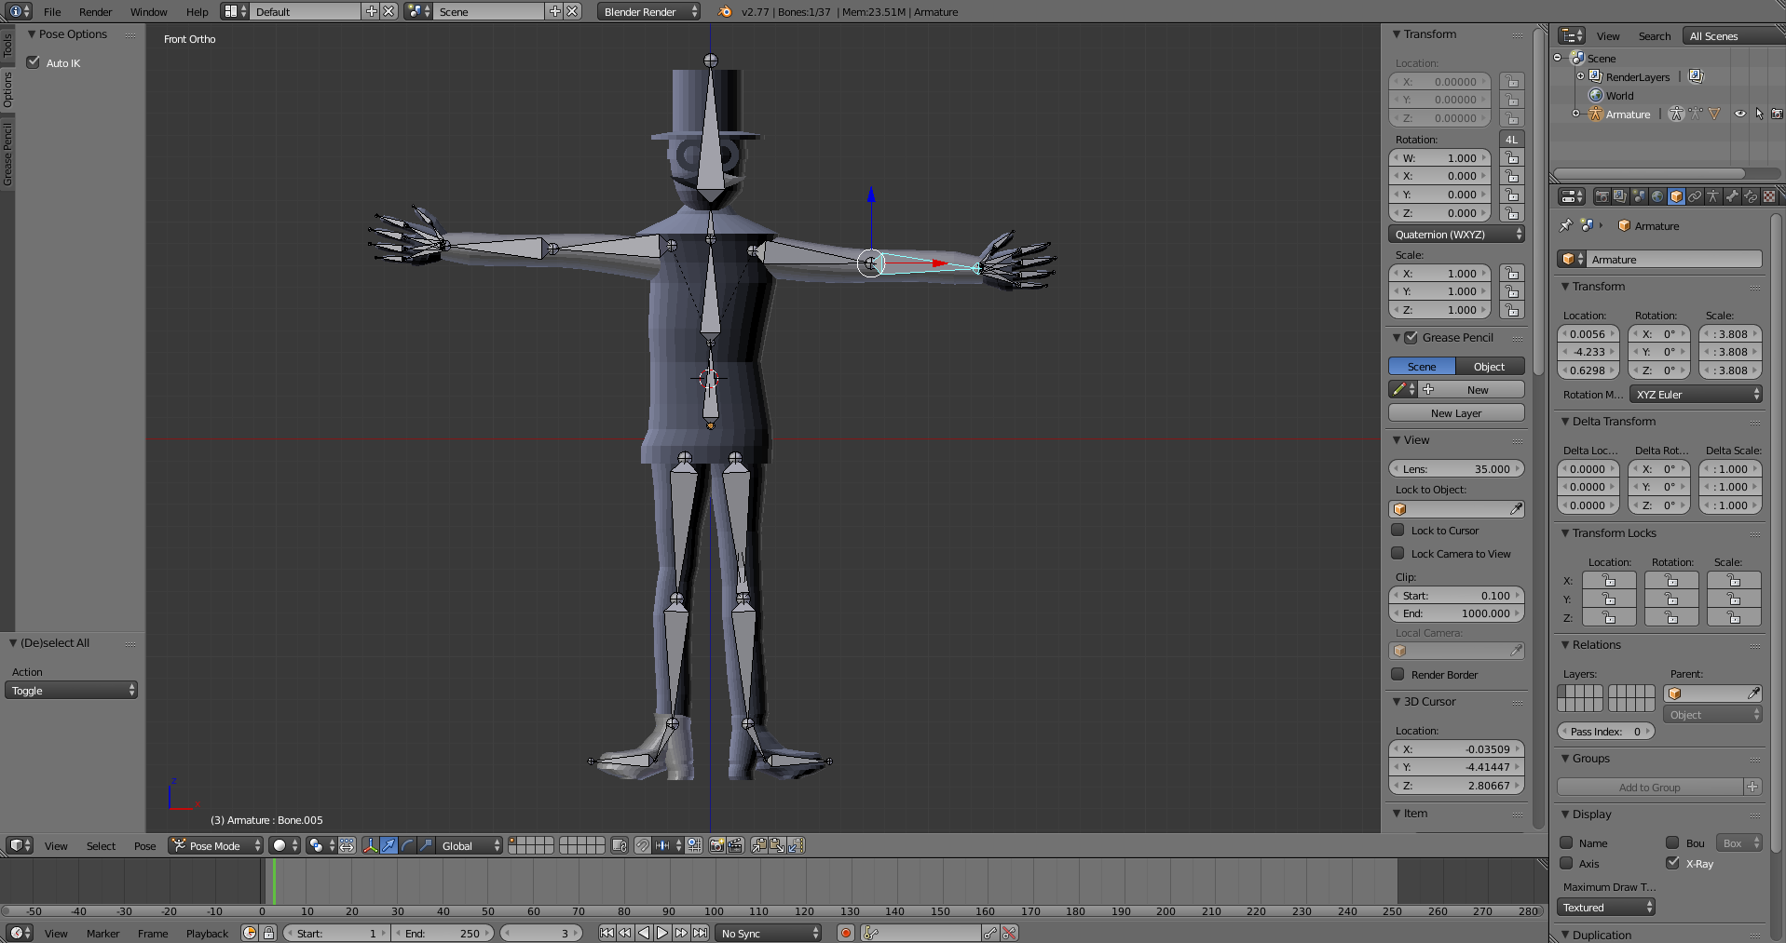
Task: Collapse the 3D Cursor panel
Action: pos(1397,701)
